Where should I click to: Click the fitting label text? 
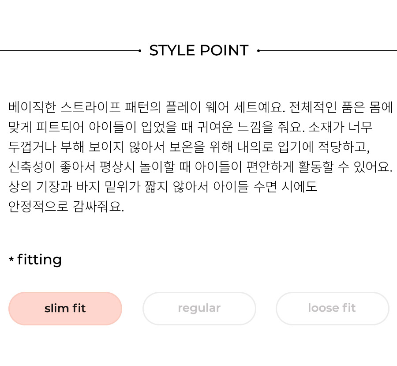pyautogui.click(x=39, y=260)
